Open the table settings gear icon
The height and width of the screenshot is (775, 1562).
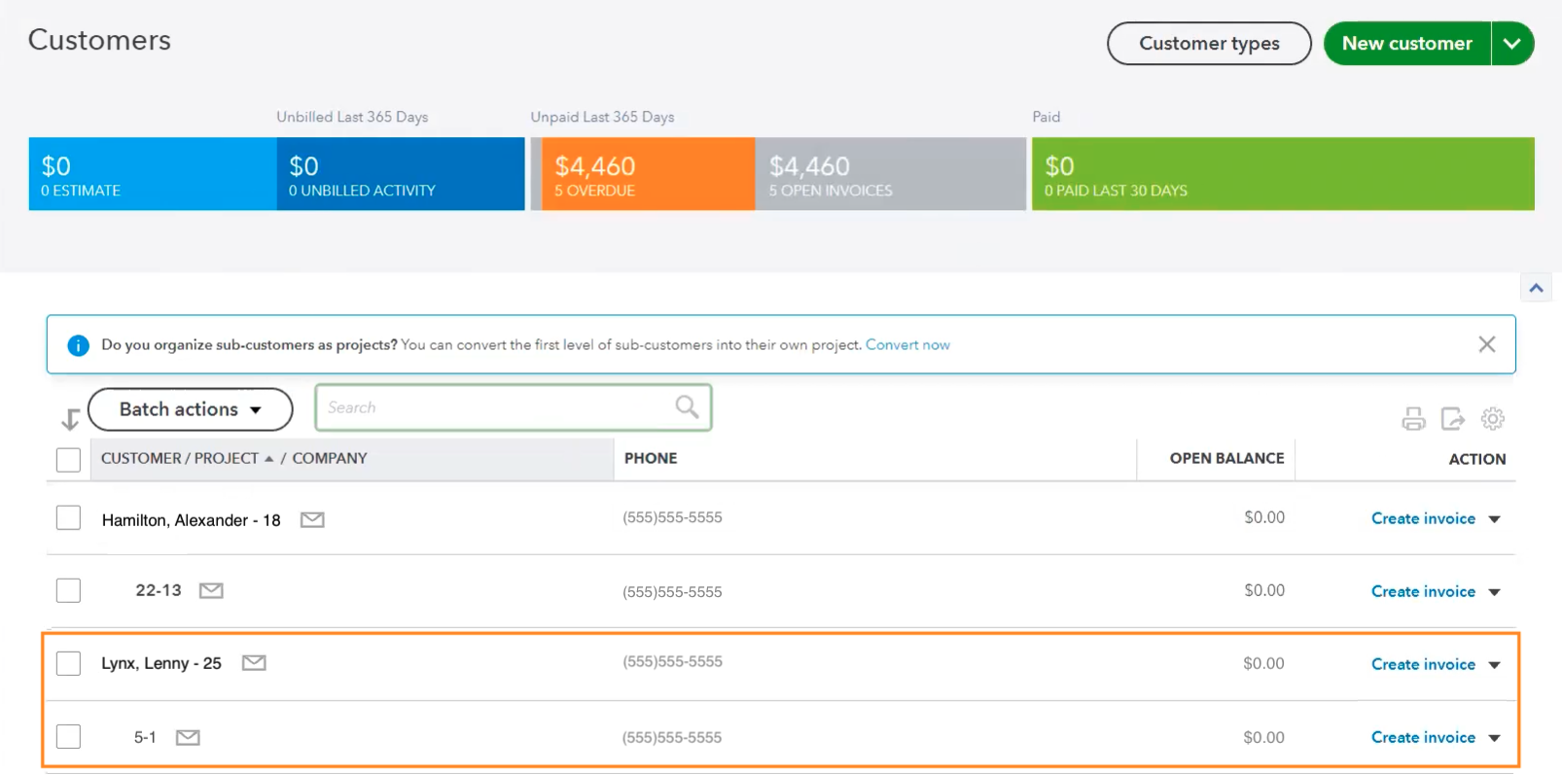(1493, 419)
